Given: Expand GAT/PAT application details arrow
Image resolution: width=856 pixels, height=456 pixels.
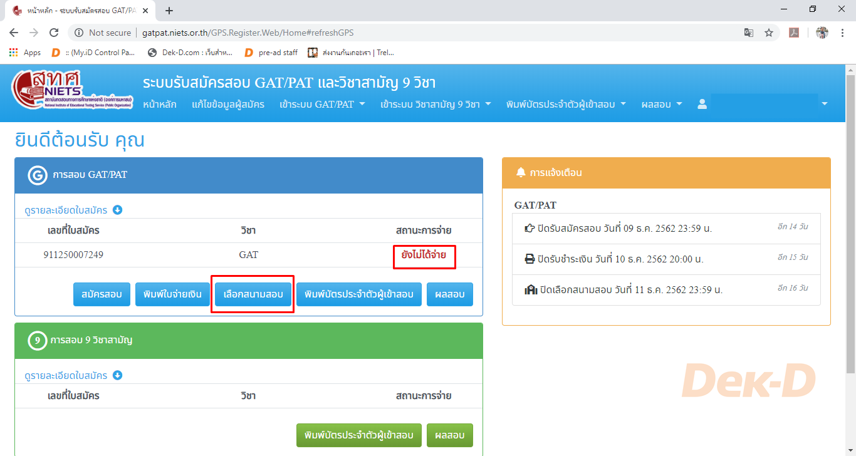Looking at the screenshot, I should [117, 210].
